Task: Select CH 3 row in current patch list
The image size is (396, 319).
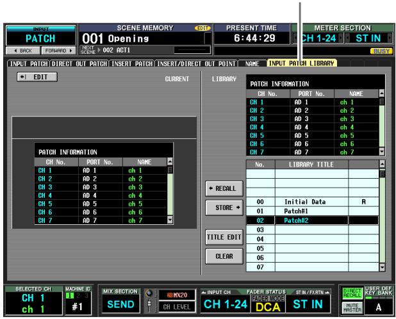Action: [x=101, y=187]
